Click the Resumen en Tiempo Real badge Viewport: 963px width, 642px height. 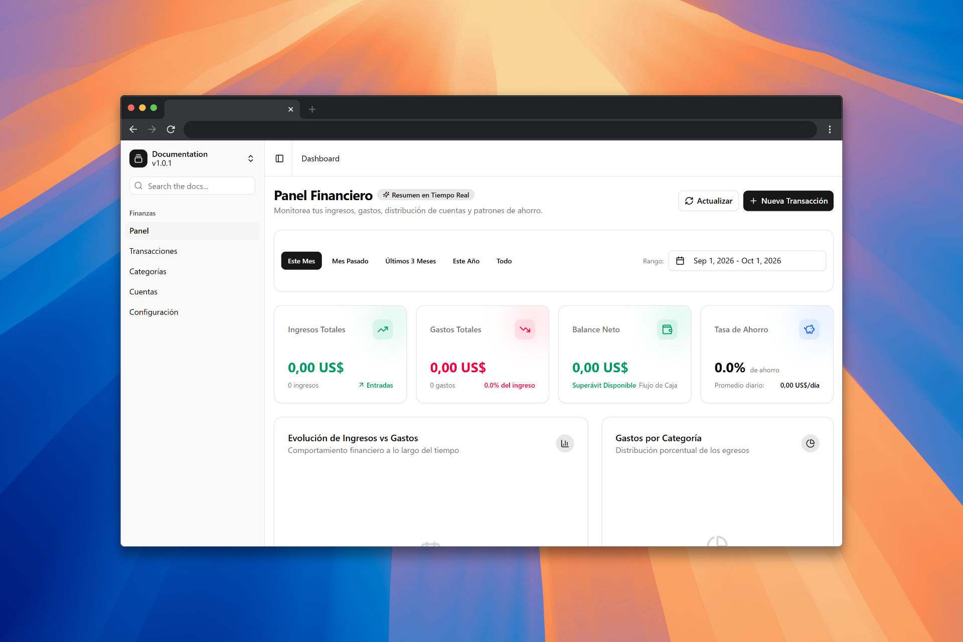click(426, 195)
